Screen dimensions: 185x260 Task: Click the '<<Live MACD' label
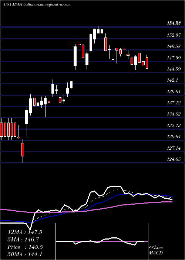(x=156, y=250)
